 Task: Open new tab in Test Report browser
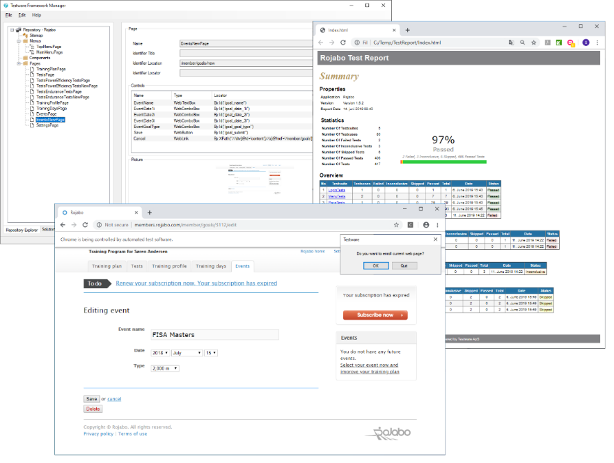(x=407, y=30)
